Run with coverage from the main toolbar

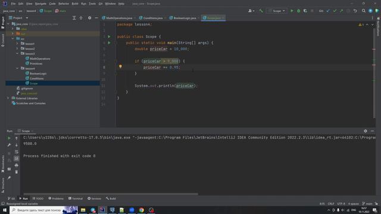(x=305, y=11)
